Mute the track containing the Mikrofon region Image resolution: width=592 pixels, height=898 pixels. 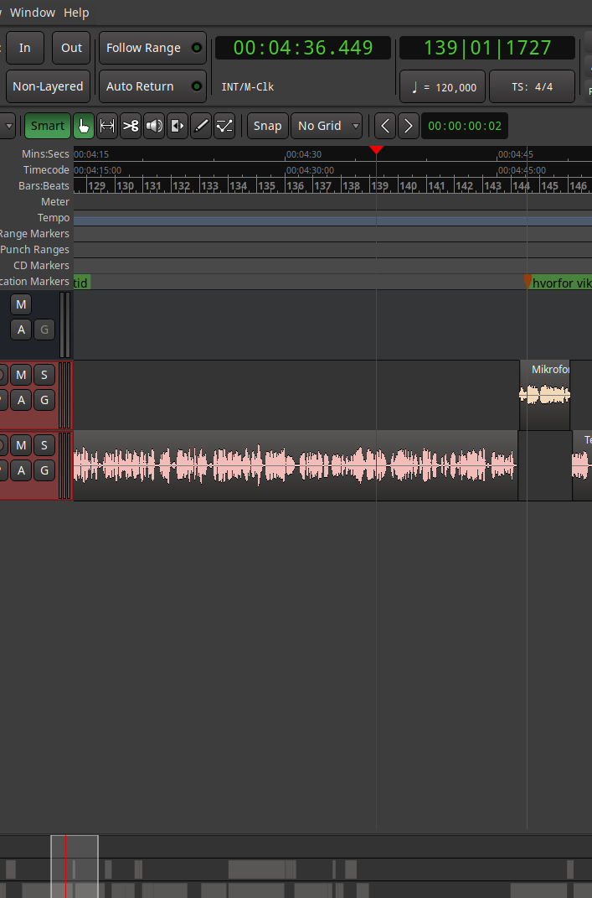22,374
